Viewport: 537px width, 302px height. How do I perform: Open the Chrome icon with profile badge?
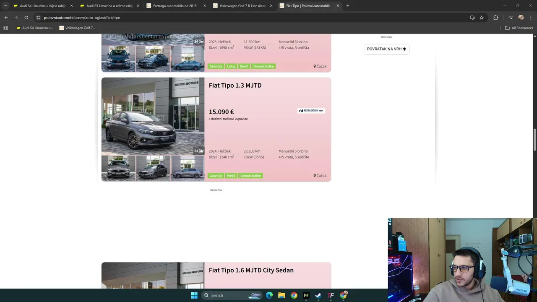(343, 295)
